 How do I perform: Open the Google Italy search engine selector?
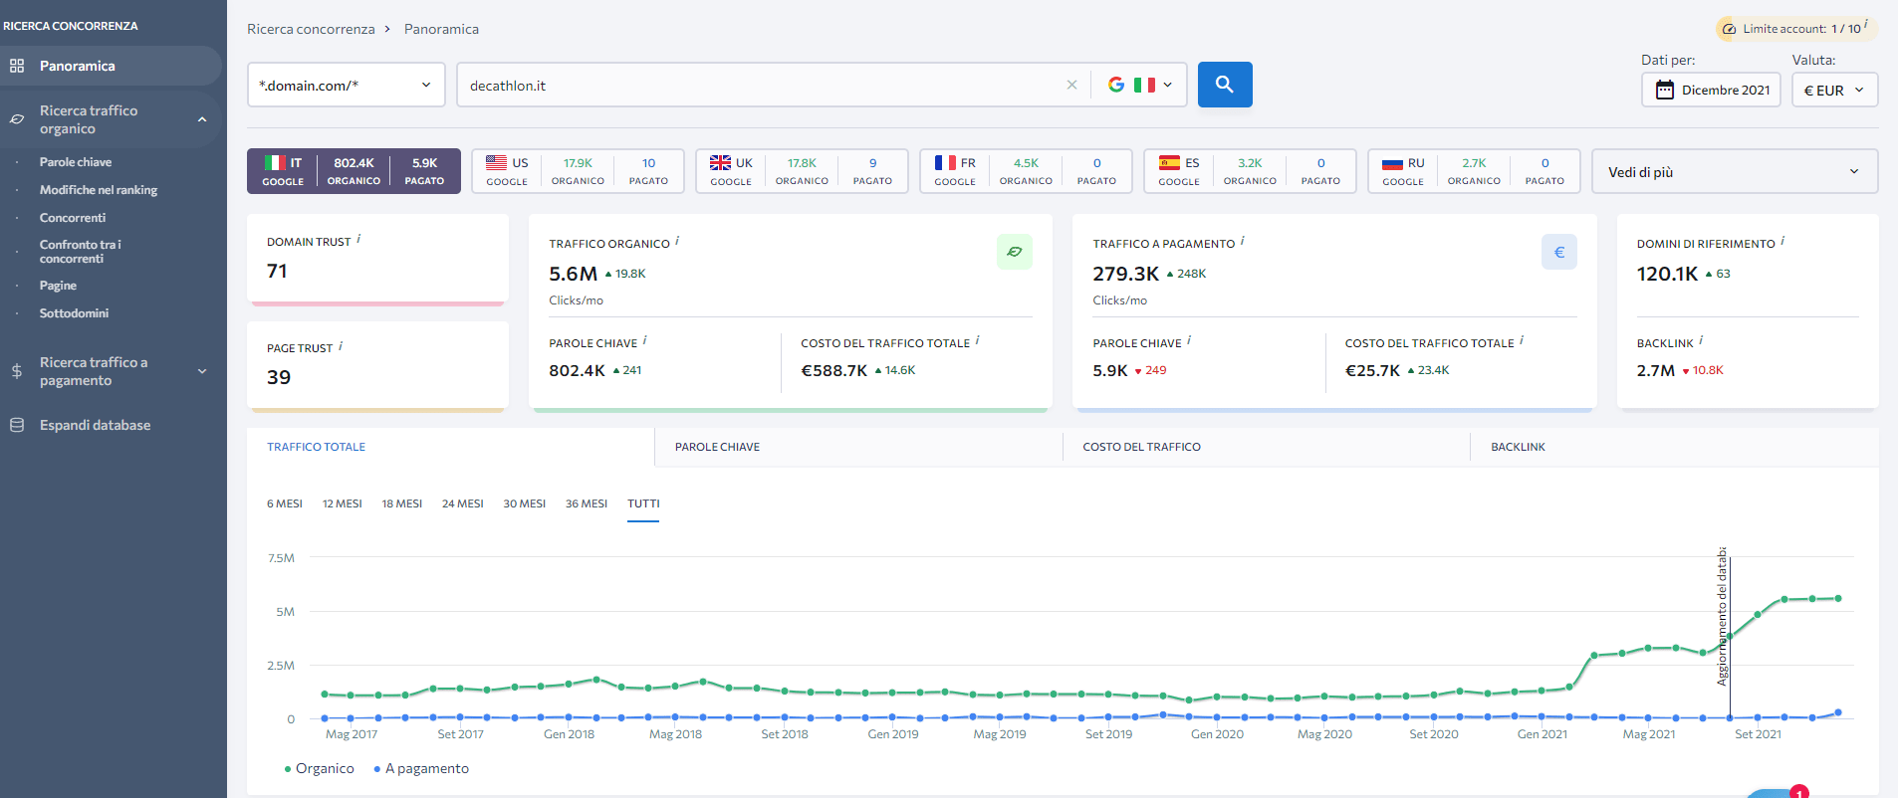pos(1140,85)
